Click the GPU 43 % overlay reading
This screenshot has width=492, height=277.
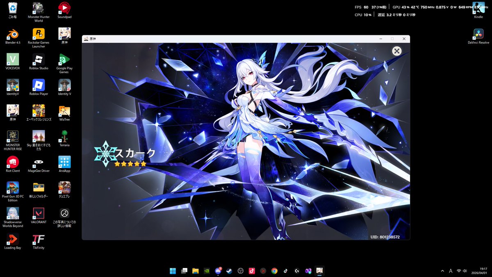401,7
